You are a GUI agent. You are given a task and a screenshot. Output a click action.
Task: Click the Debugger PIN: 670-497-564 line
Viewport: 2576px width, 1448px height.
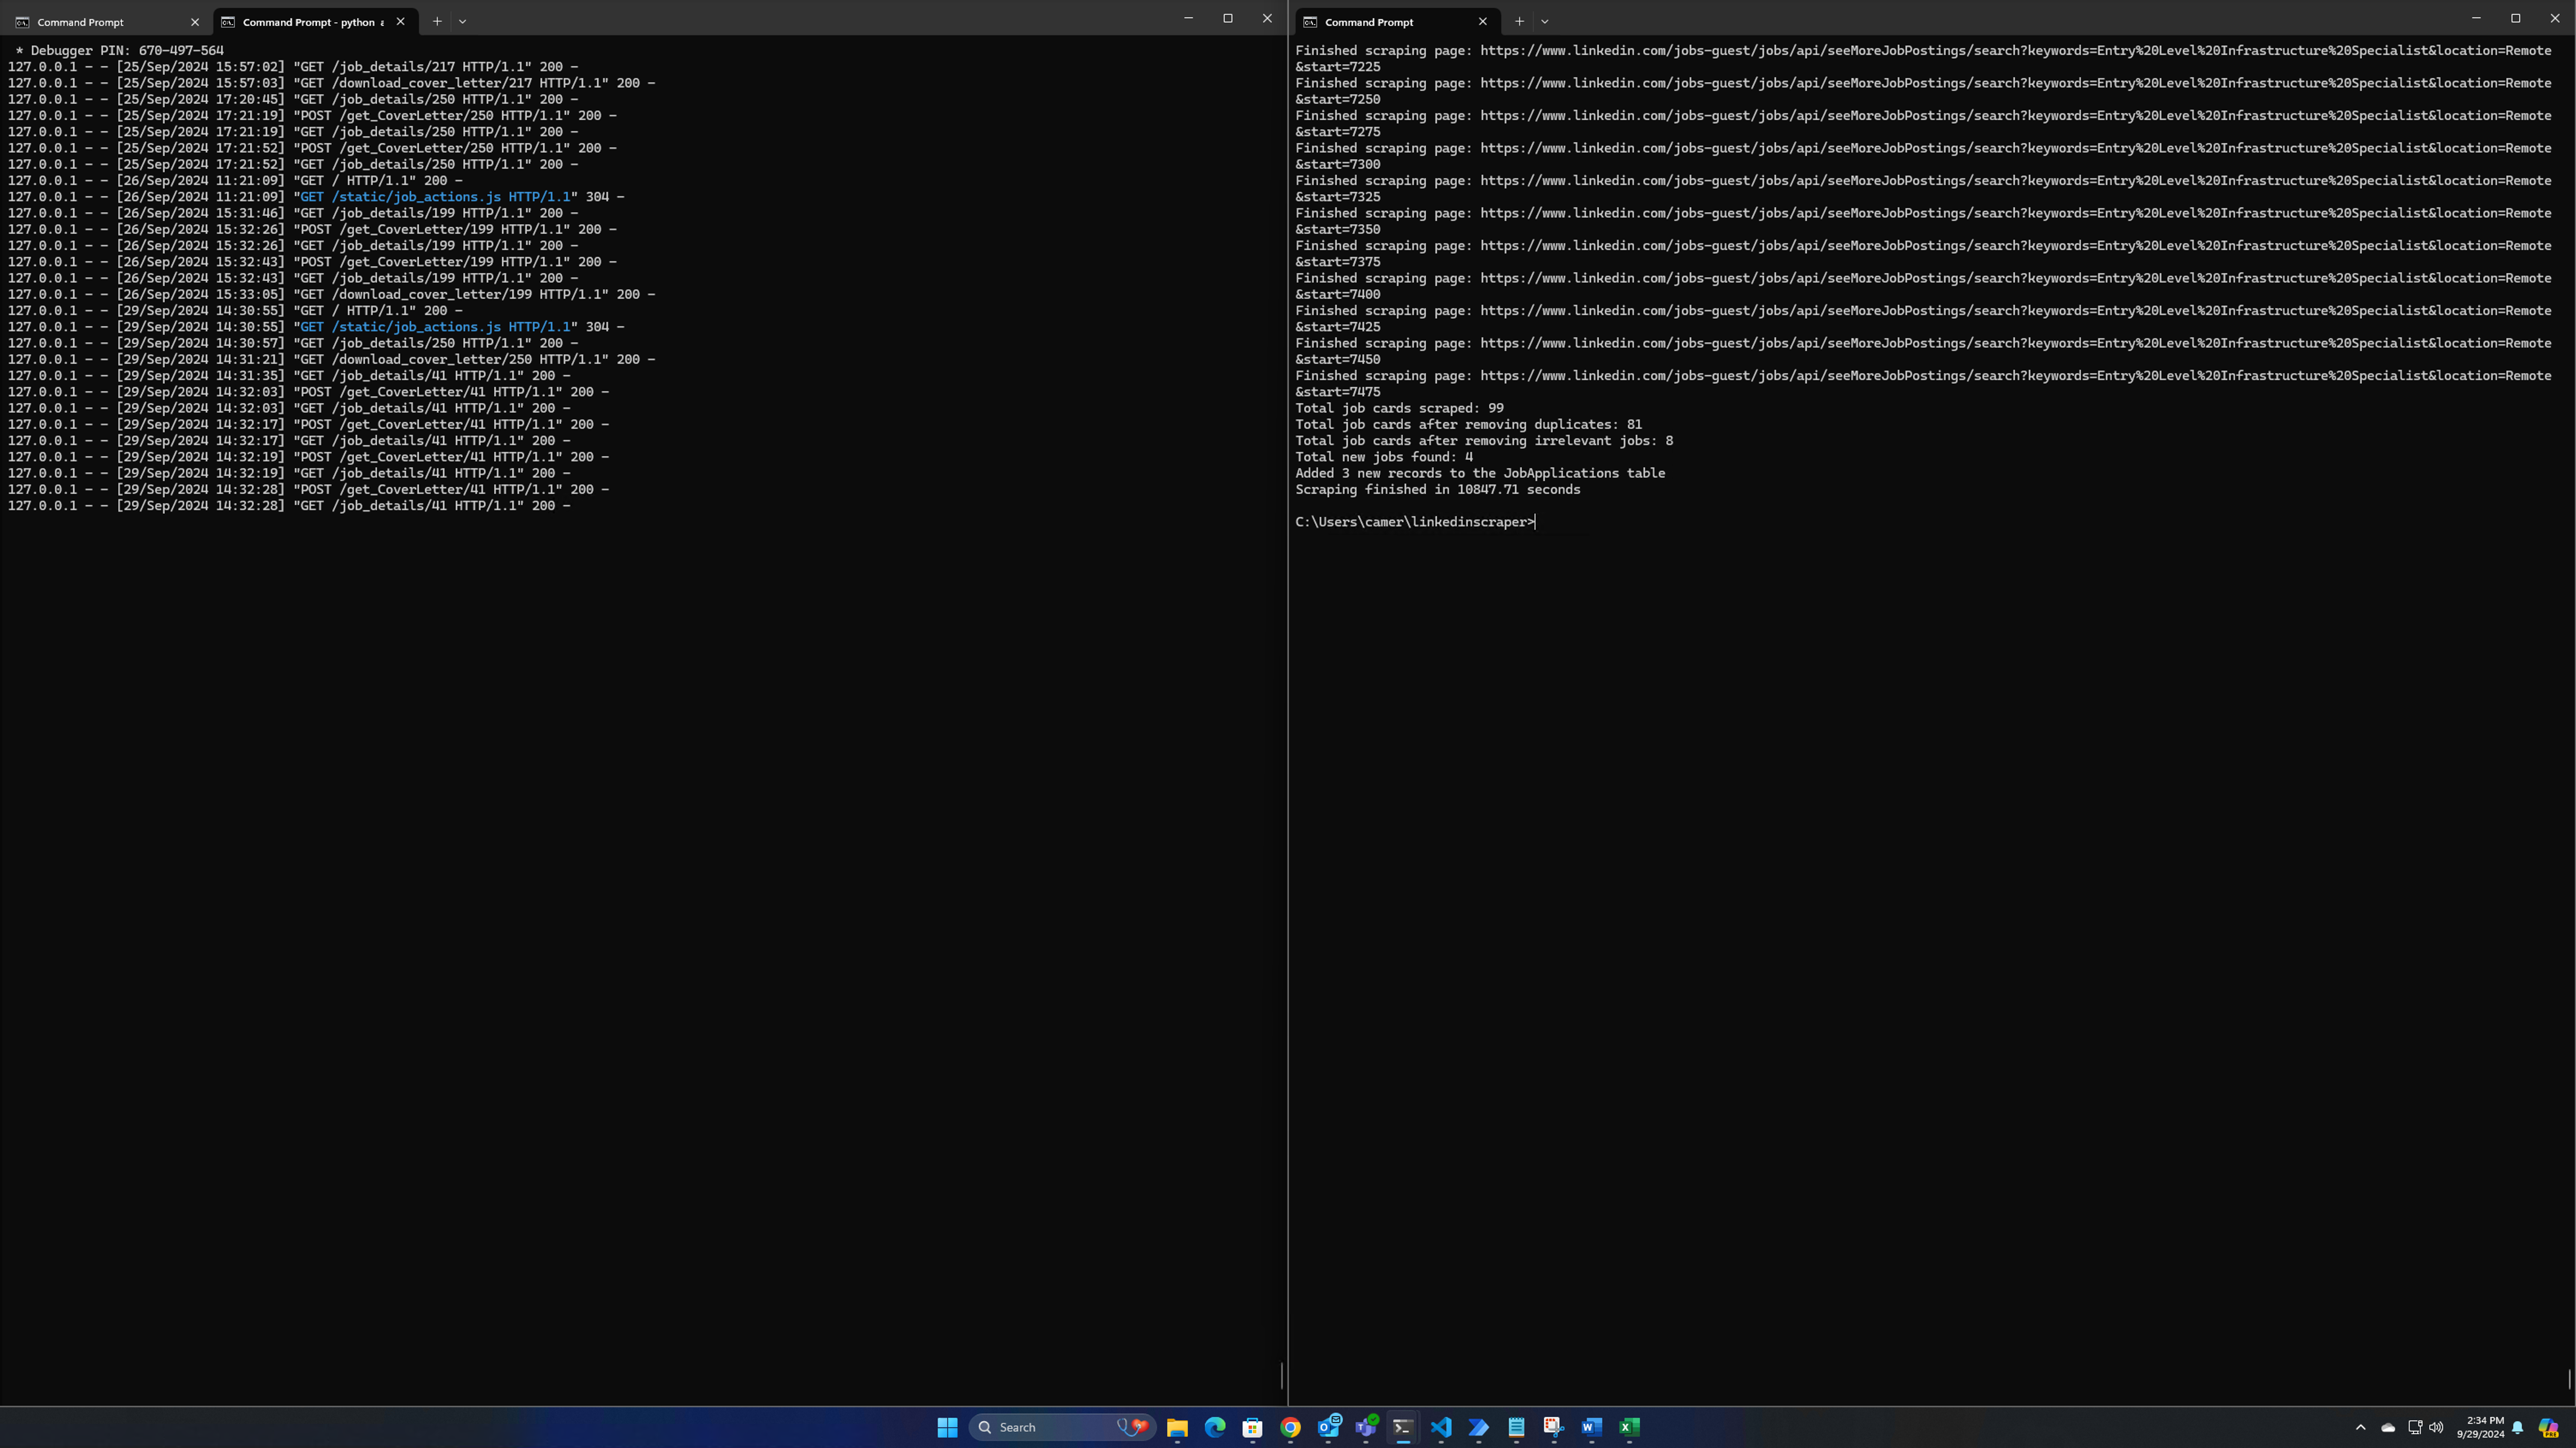120,50
